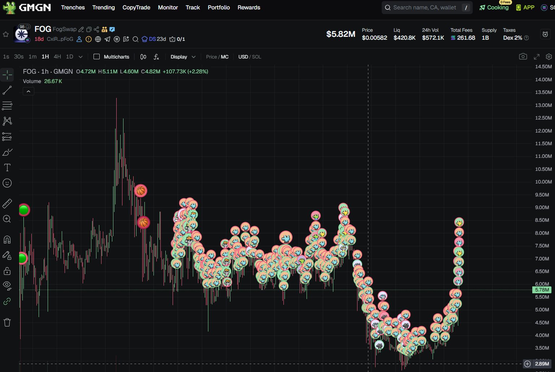Open more timeframe options chevron
555x372 pixels.
click(x=81, y=57)
